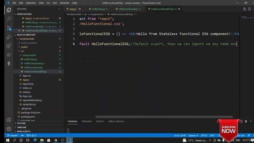Image resolution: width=254 pixels, height=143 pixels.
Task: Kill the terminal with trash icon
Action: 246,122
